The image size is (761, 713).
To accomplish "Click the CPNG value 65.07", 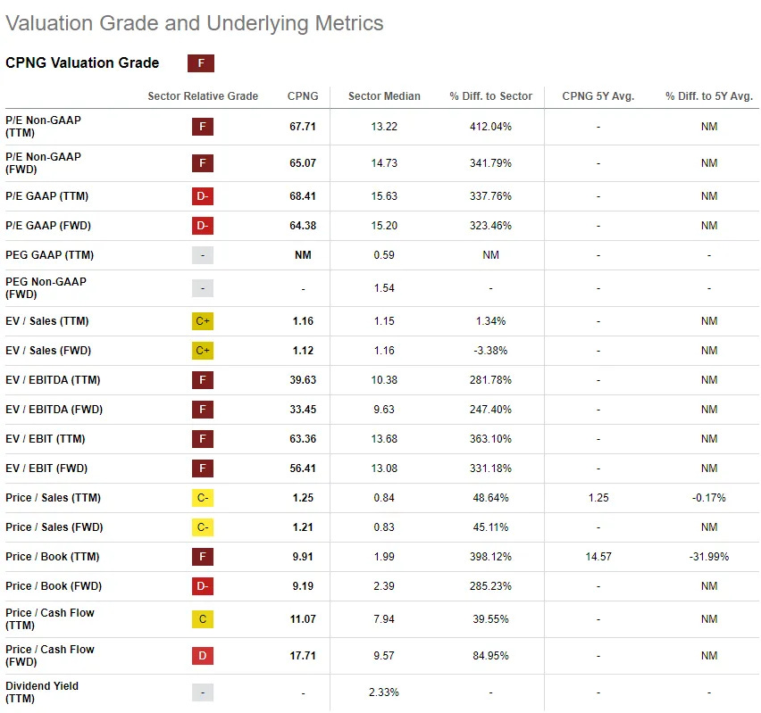I will [x=303, y=163].
